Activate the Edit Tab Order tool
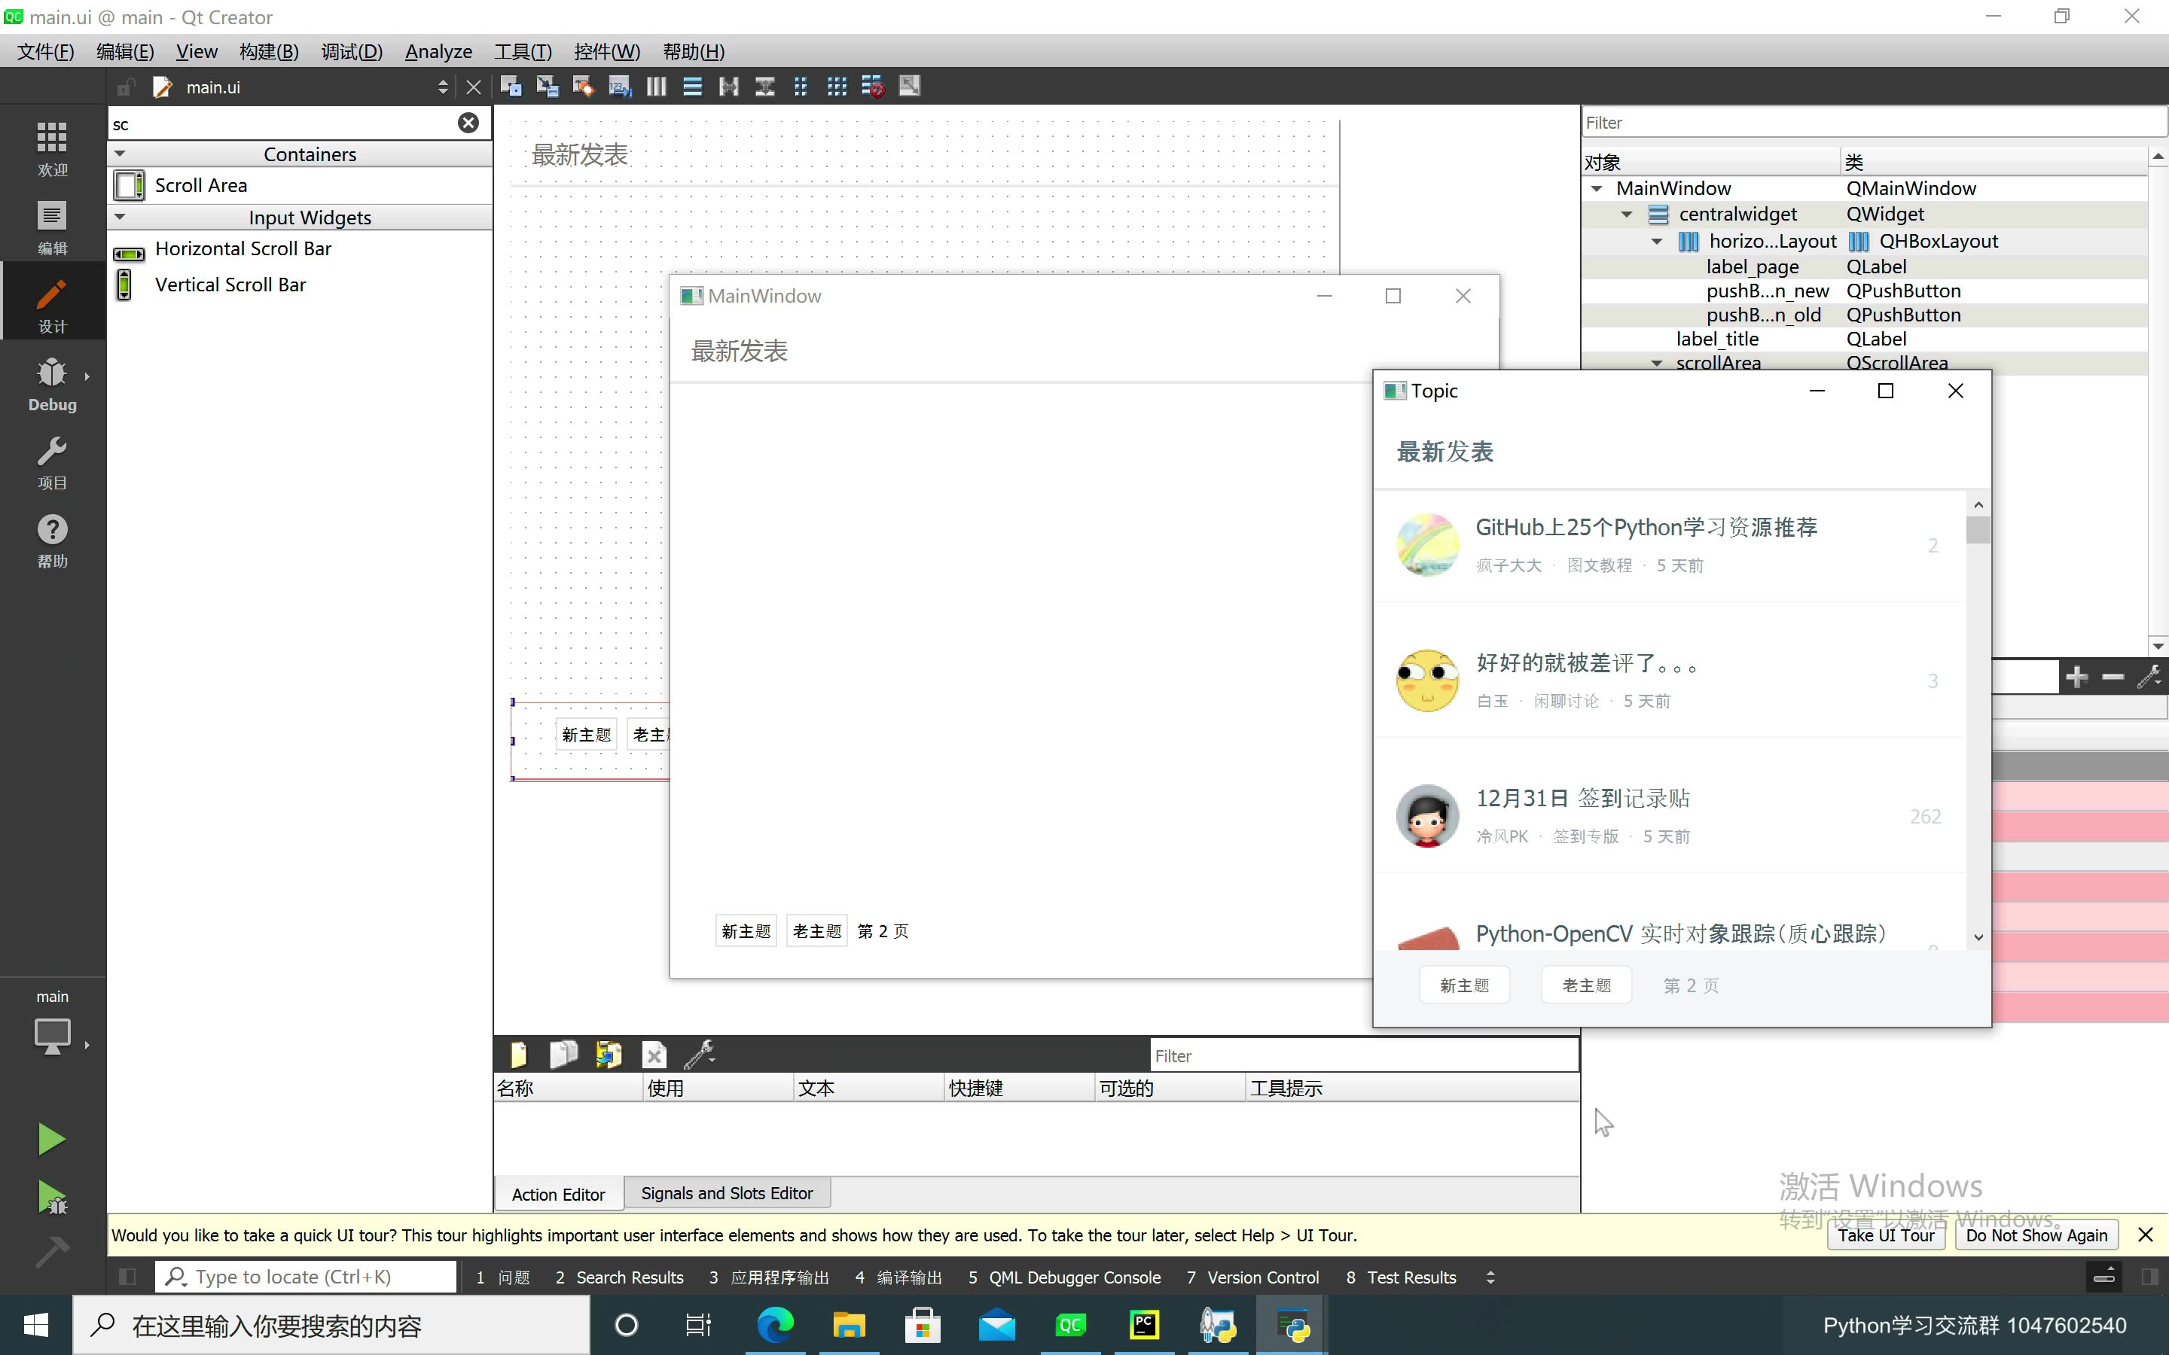 pos(619,86)
